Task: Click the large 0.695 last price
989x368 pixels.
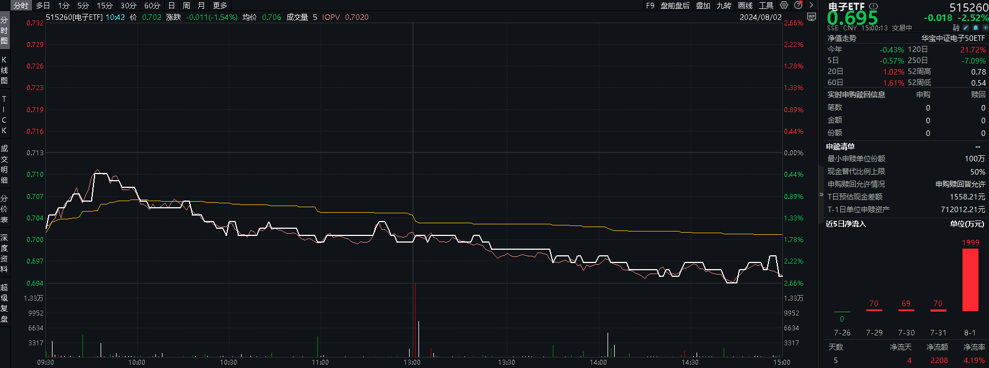Action: click(852, 18)
